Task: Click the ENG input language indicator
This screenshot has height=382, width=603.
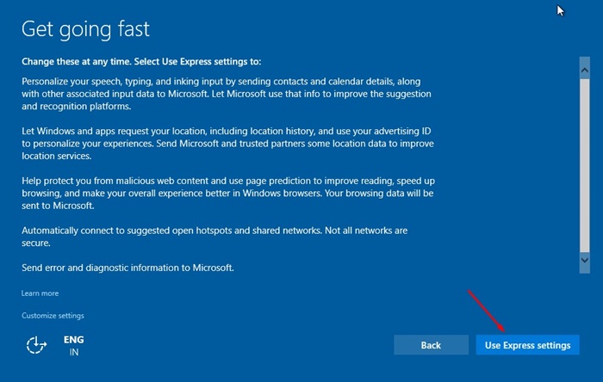Action: 73,340
